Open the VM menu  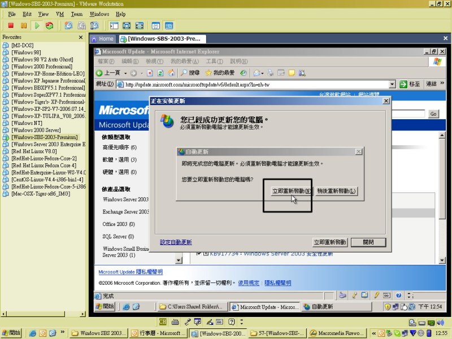coord(60,14)
